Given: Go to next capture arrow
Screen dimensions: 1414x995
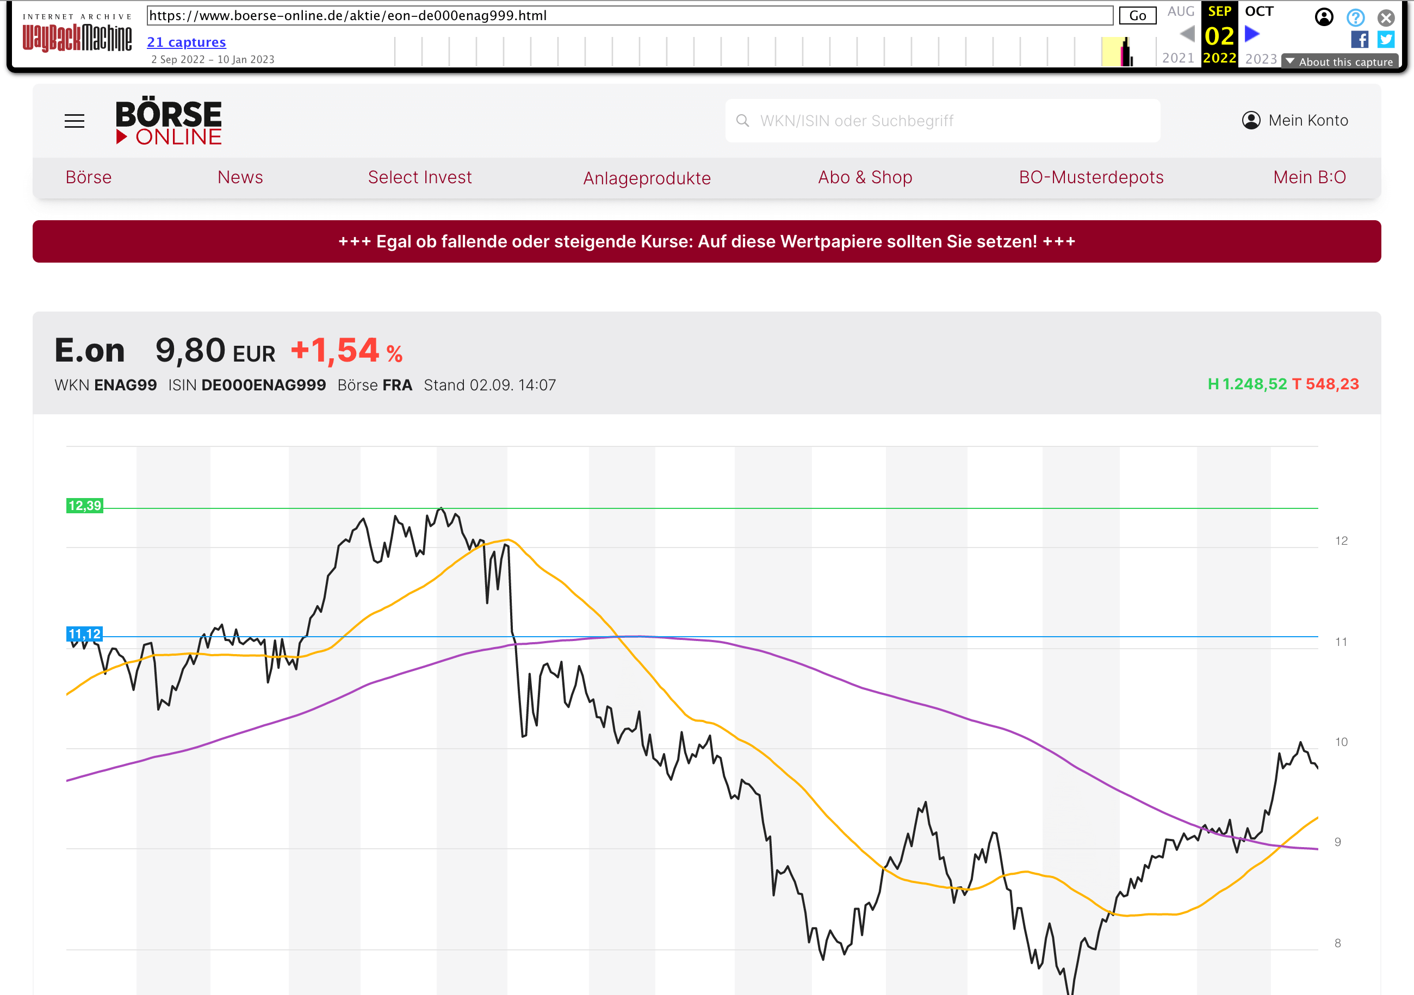Looking at the screenshot, I should [1251, 33].
